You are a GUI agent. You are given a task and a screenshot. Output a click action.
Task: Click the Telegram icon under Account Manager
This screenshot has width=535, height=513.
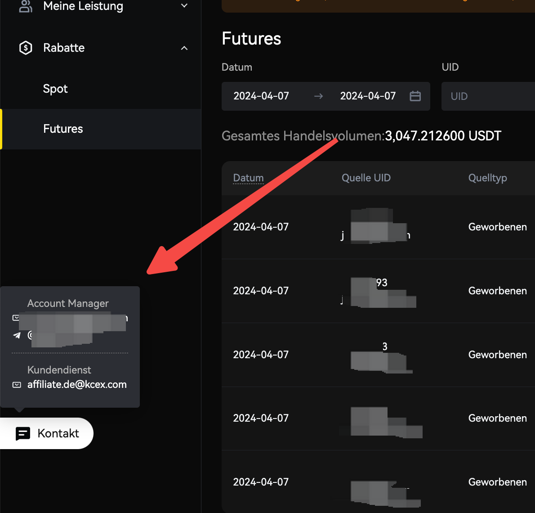17,335
